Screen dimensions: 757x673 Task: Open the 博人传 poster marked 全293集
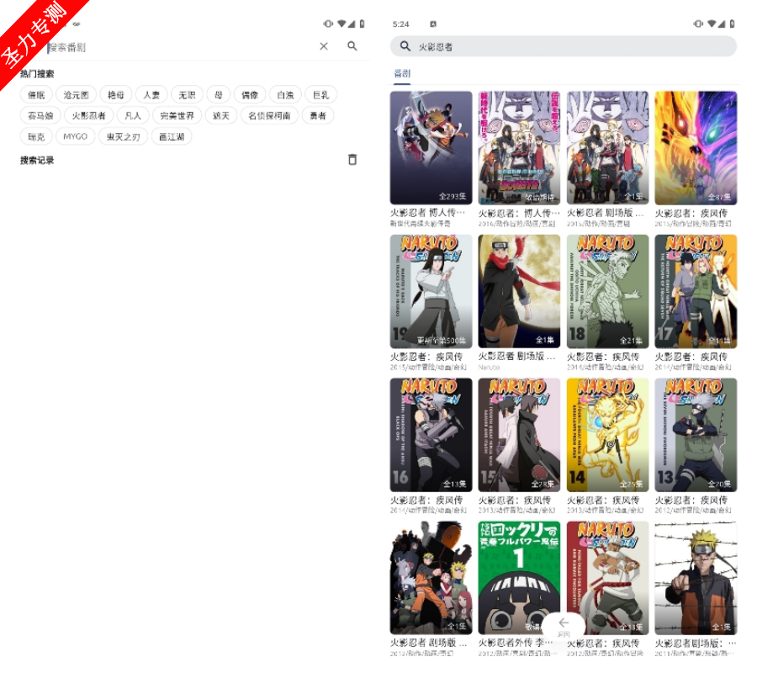pyautogui.click(x=431, y=148)
